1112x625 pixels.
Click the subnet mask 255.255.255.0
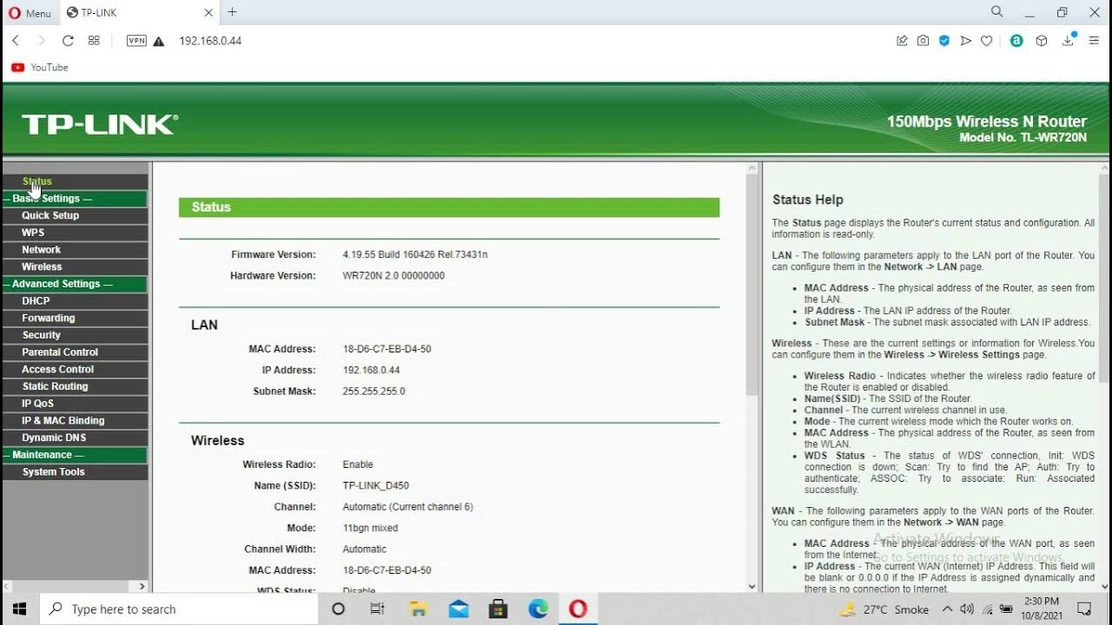[x=374, y=391]
